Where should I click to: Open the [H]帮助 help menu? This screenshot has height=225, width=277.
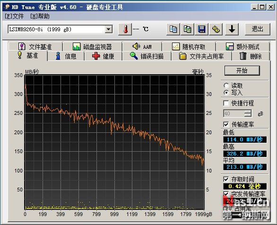pos(40,16)
